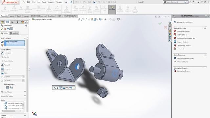Cancel the mate with the red X

pos(5,29)
